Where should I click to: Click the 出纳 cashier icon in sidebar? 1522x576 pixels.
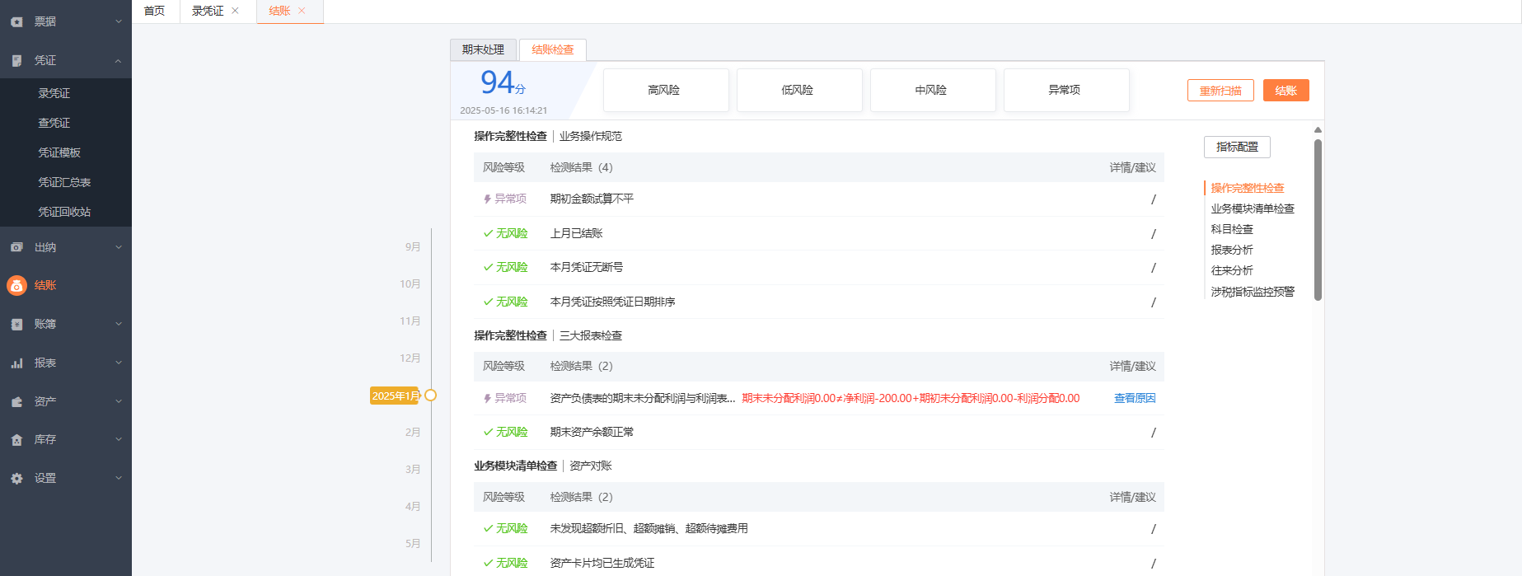point(16,247)
